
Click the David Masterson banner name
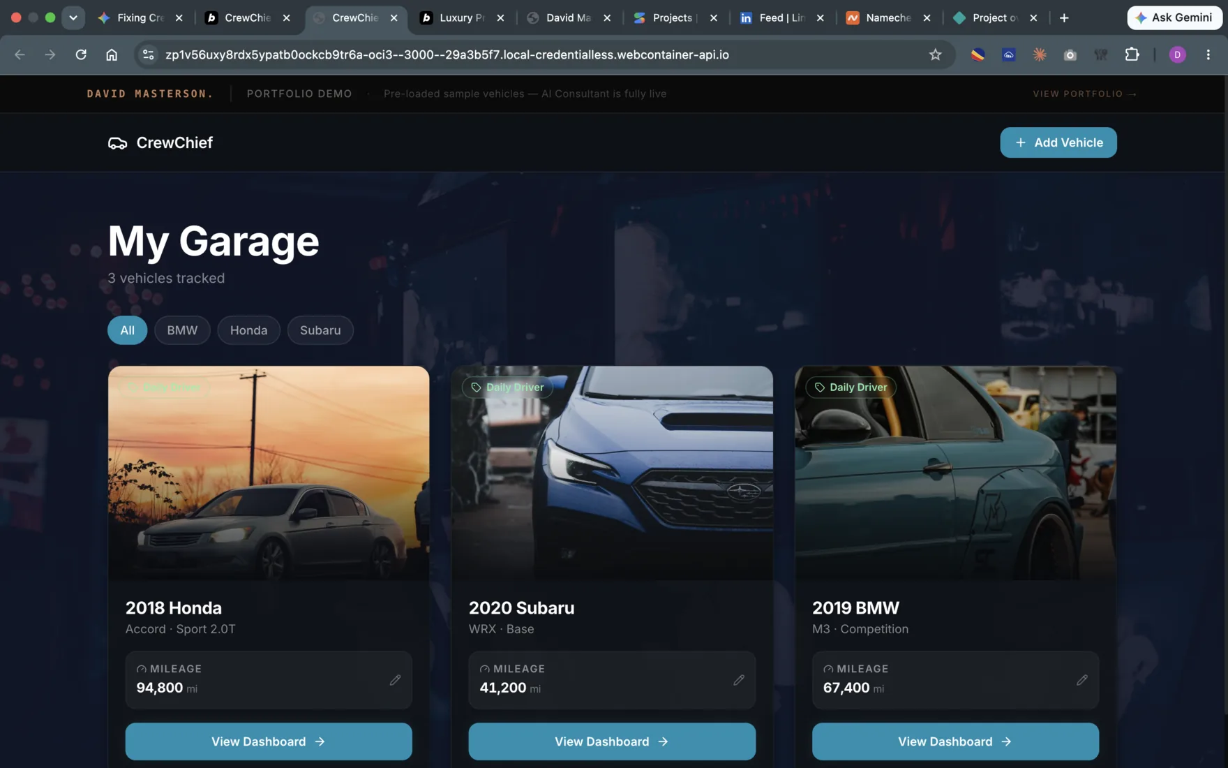[150, 94]
